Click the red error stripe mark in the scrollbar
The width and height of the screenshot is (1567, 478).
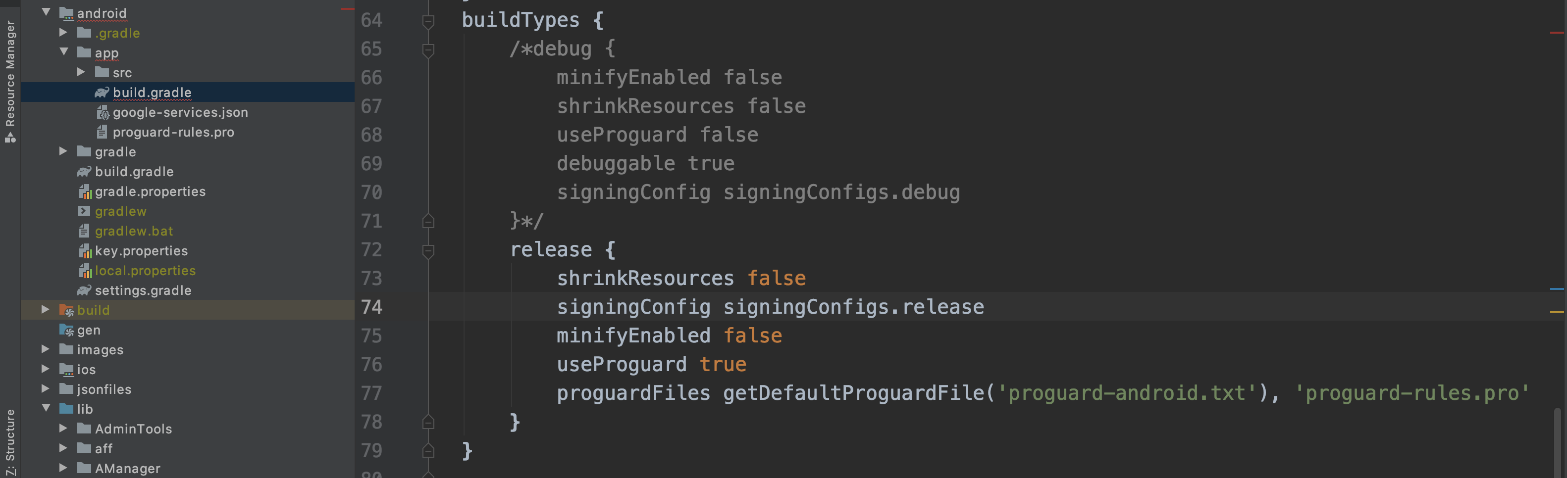coord(1557,33)
